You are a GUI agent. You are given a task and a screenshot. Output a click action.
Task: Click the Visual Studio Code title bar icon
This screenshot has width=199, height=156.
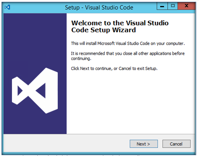(7, 7)
